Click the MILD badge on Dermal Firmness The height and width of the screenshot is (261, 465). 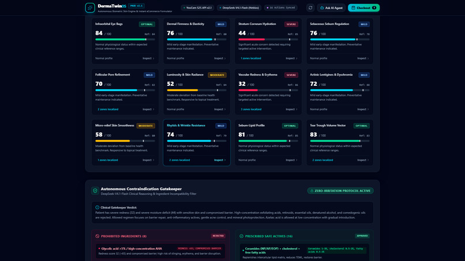221,24
